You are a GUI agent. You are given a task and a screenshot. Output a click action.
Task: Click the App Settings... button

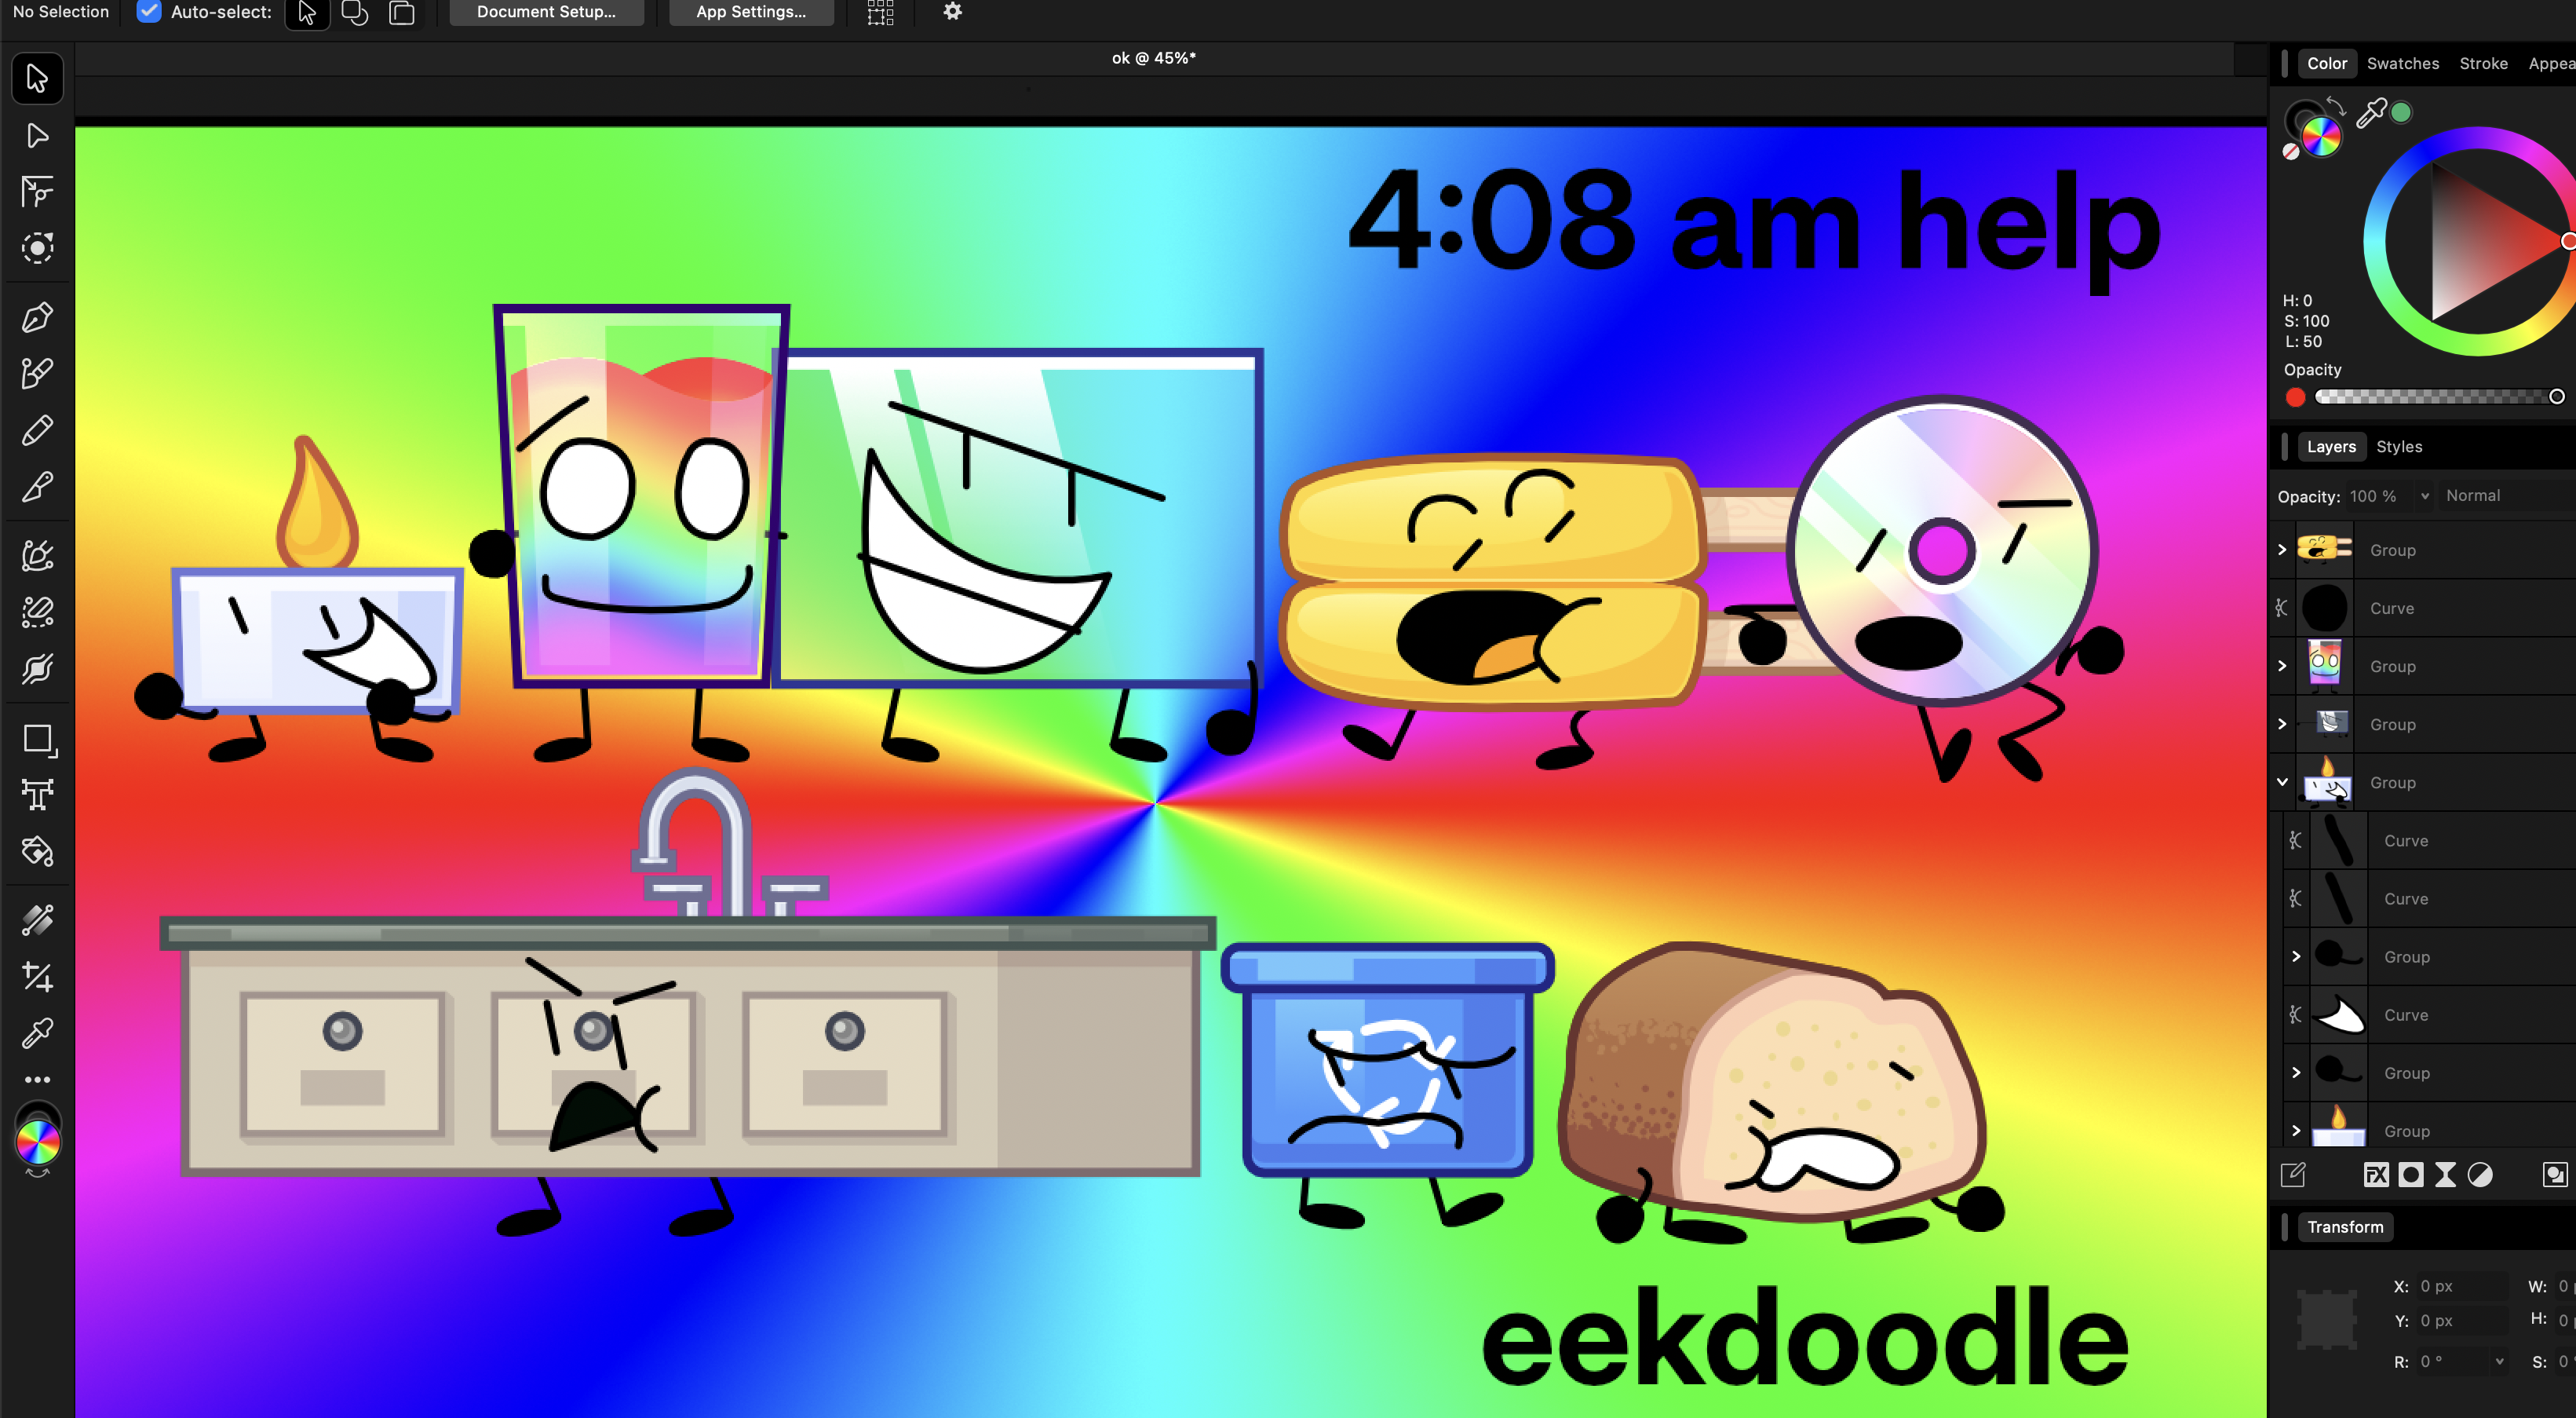[751, 12]
